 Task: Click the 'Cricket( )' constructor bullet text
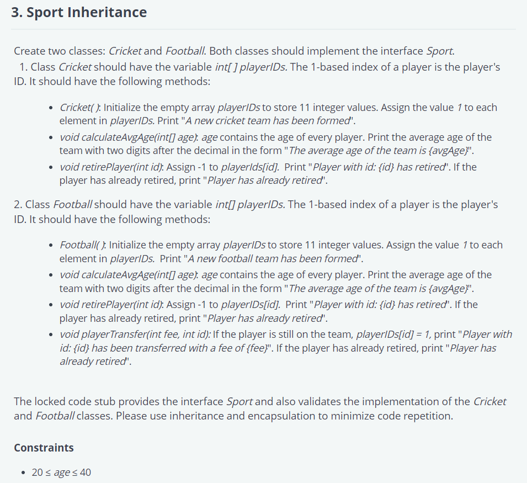click(79, 108)
